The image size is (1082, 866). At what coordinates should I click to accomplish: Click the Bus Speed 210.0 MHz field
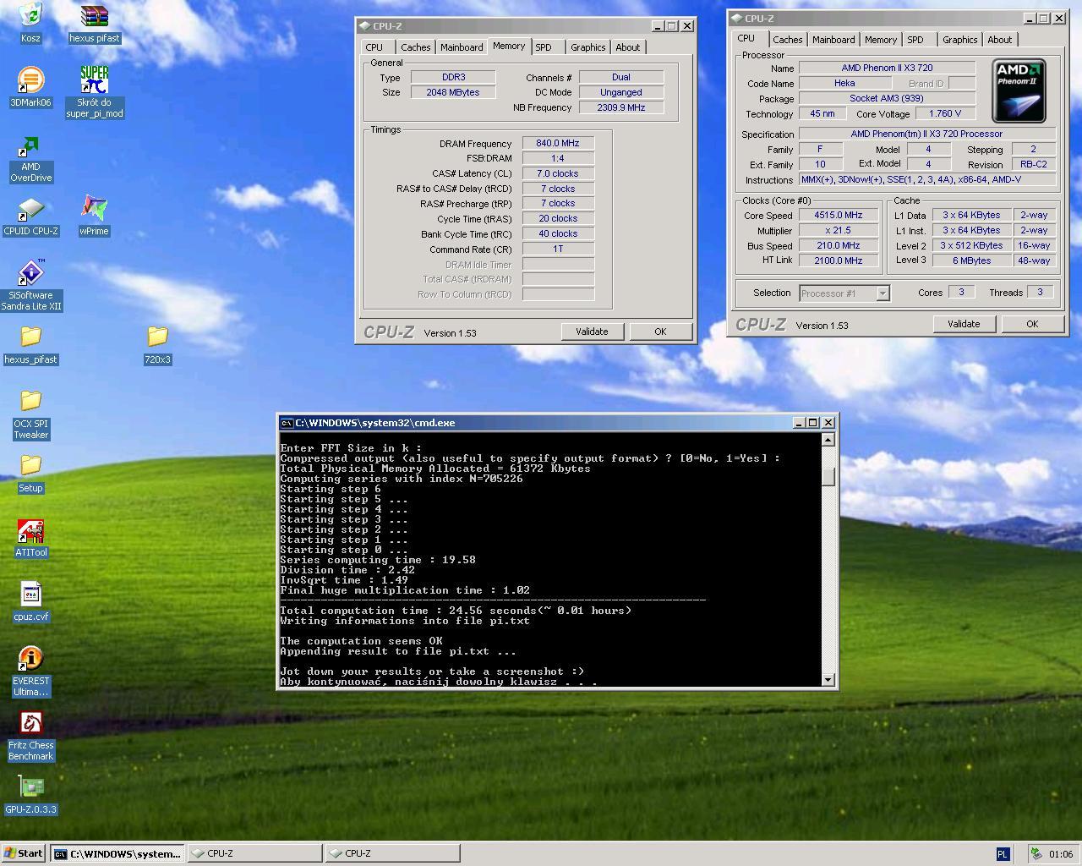839,246
